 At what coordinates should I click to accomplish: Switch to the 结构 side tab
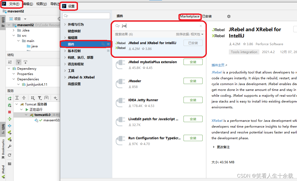pos(3,129)
